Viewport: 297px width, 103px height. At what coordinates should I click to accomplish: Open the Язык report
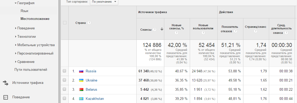[x=24, y=11]
